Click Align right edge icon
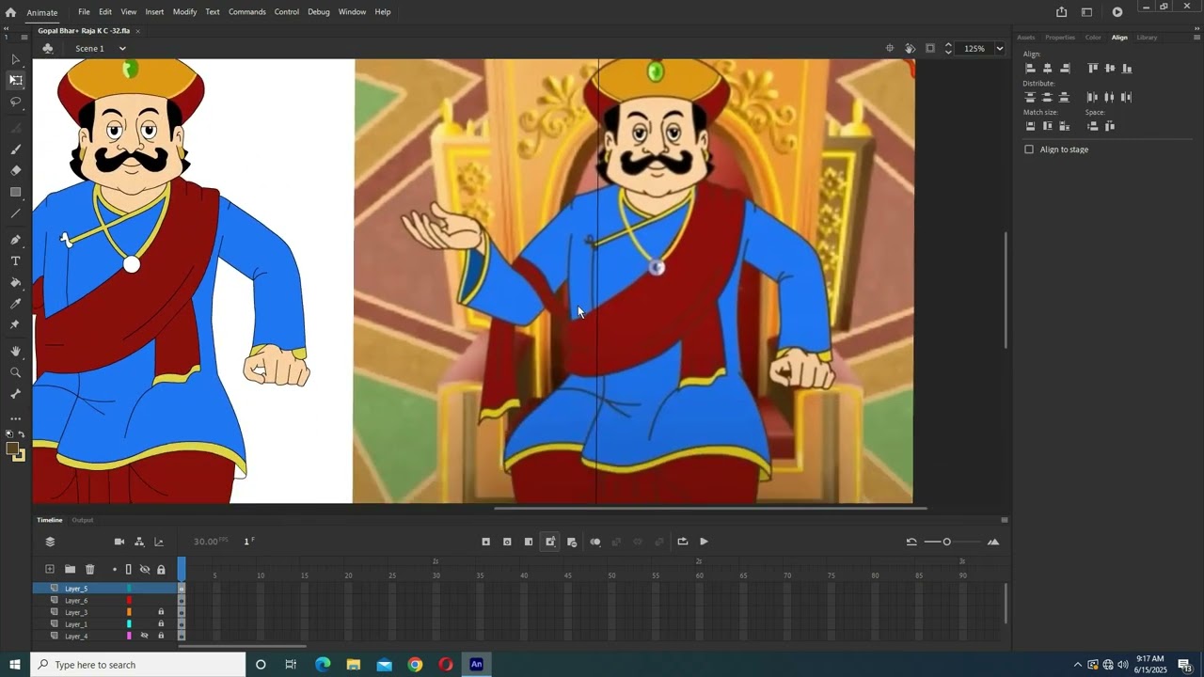1204x677 pixels. tap(1065, 68)
